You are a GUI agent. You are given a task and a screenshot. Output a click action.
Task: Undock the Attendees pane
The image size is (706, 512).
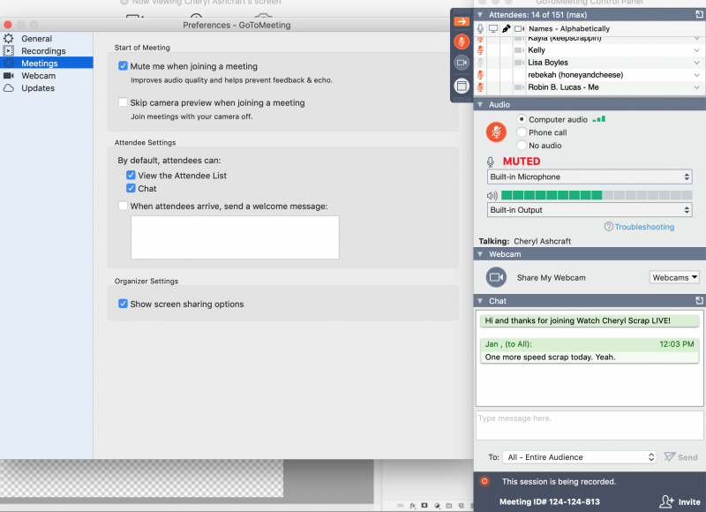699,14
